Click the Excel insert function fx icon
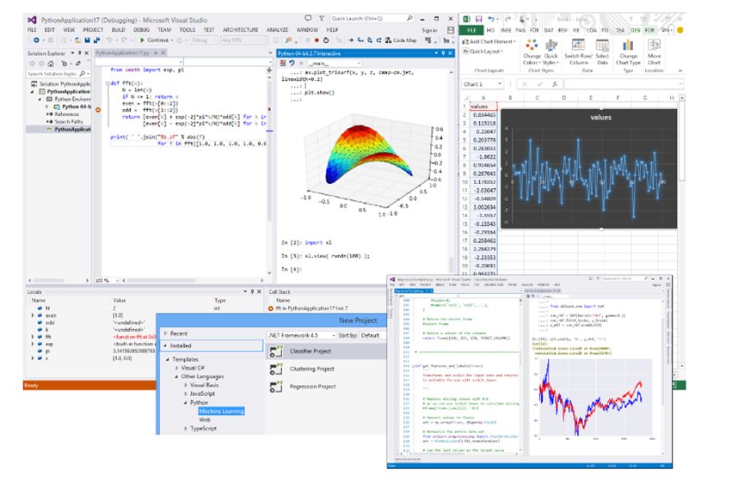 click(555, 84)
